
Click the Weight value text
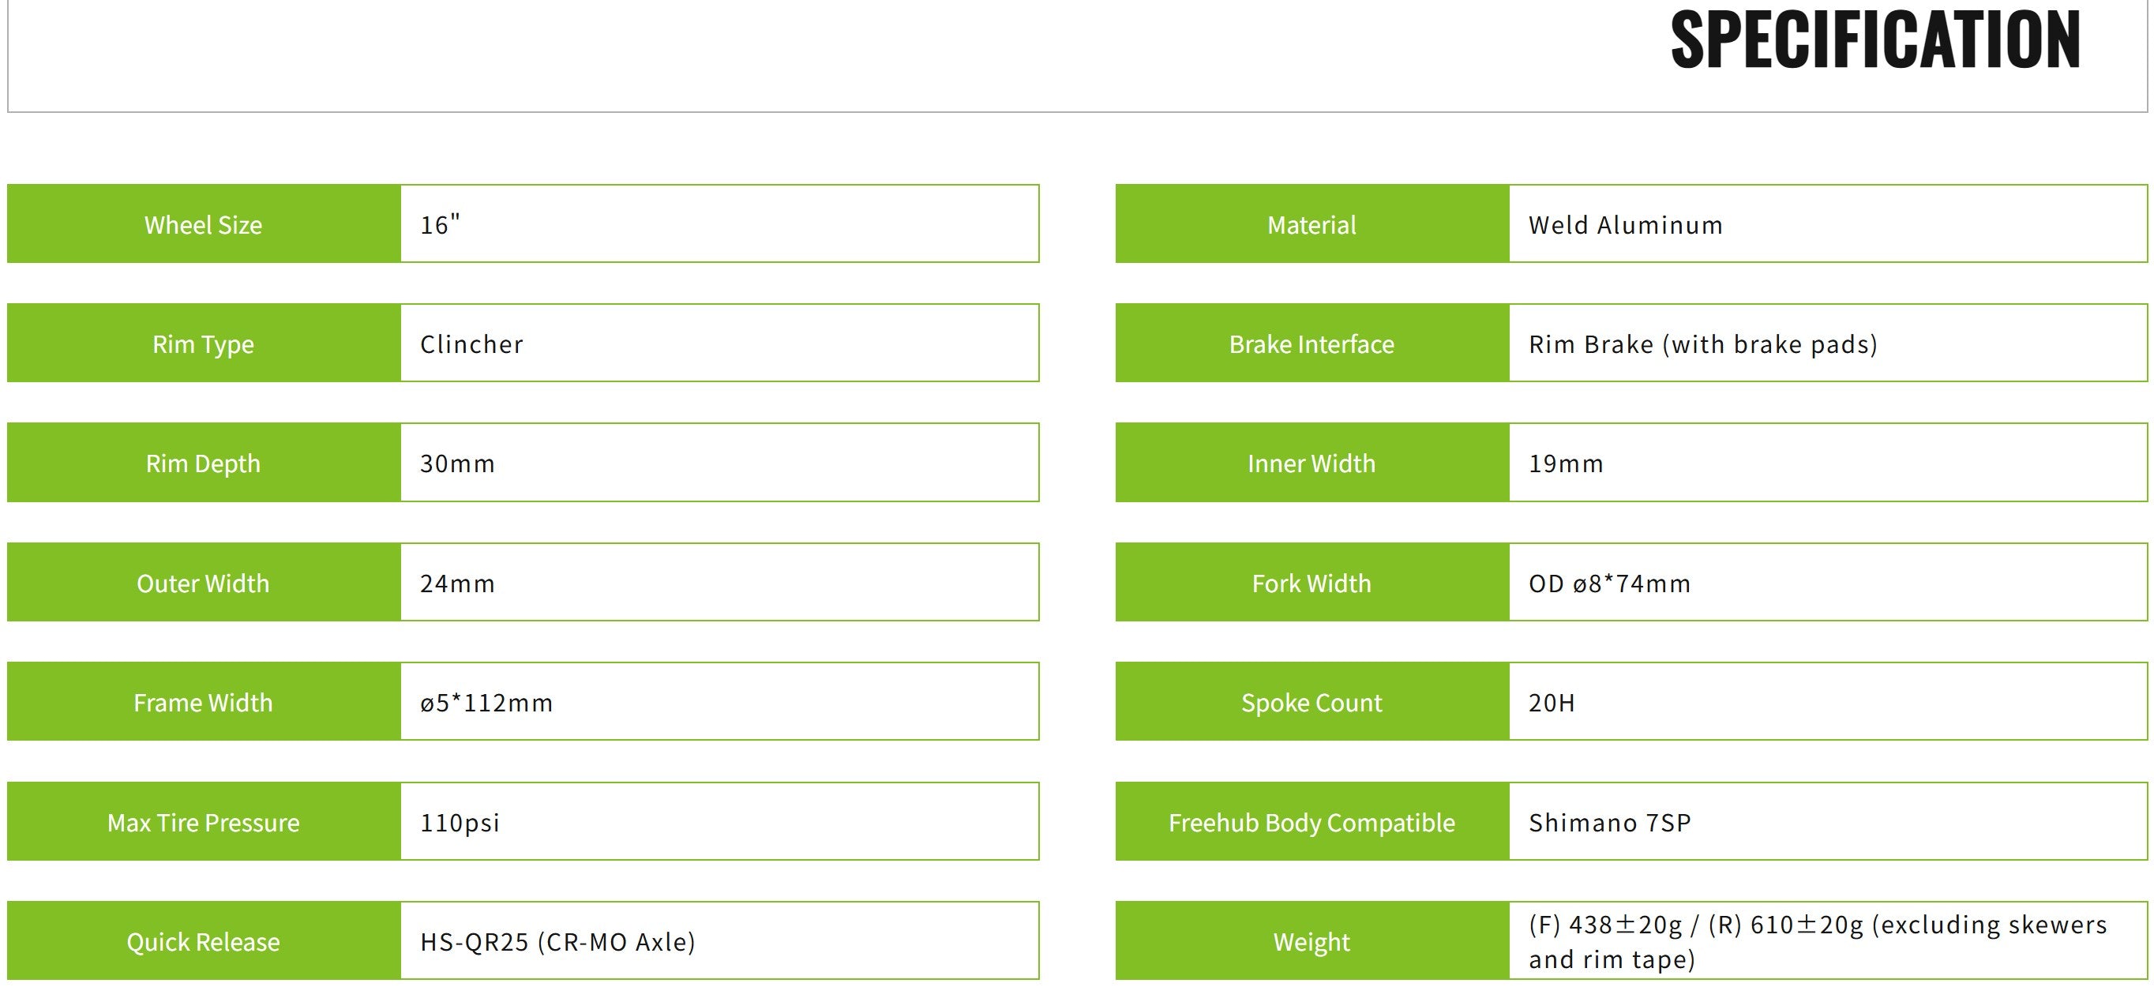(1817, 941)
